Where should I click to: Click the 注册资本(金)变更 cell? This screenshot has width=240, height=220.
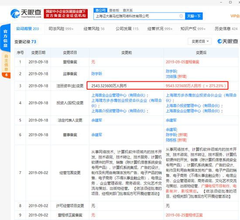(x=70, y=86)
